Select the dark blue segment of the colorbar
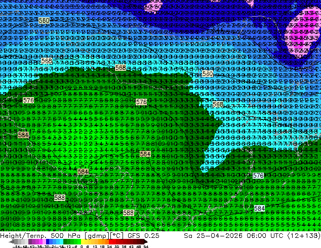Image resolution: width=321 pixels, height=248 pixels. (48, 242)
